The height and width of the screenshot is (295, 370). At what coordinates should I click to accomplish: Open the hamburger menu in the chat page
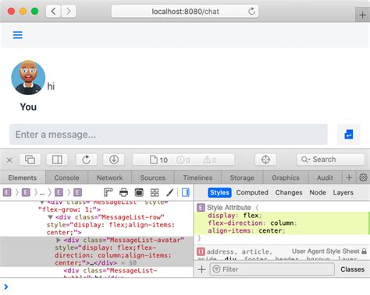tap(18, 35)
